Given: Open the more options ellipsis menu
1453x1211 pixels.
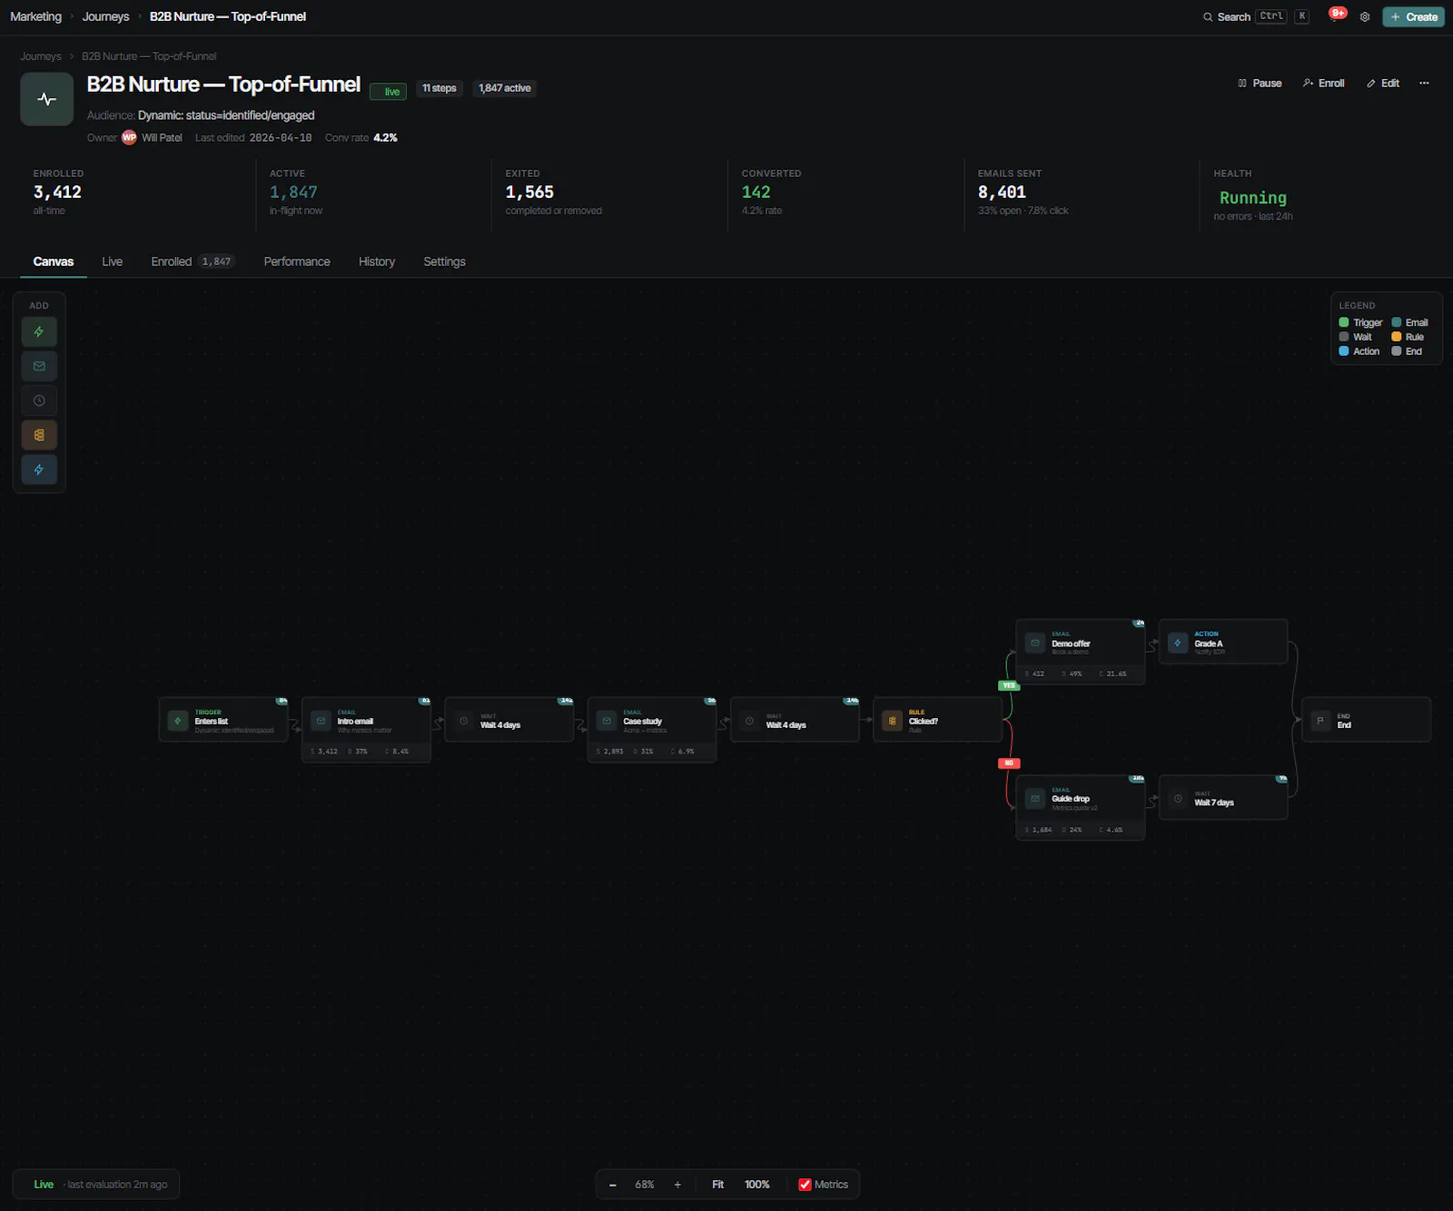Looking at the screenshot, I should pyautogui.click(x=1424, y=84).
